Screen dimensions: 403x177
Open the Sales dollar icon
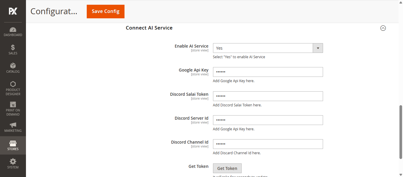tap(13, 48)
